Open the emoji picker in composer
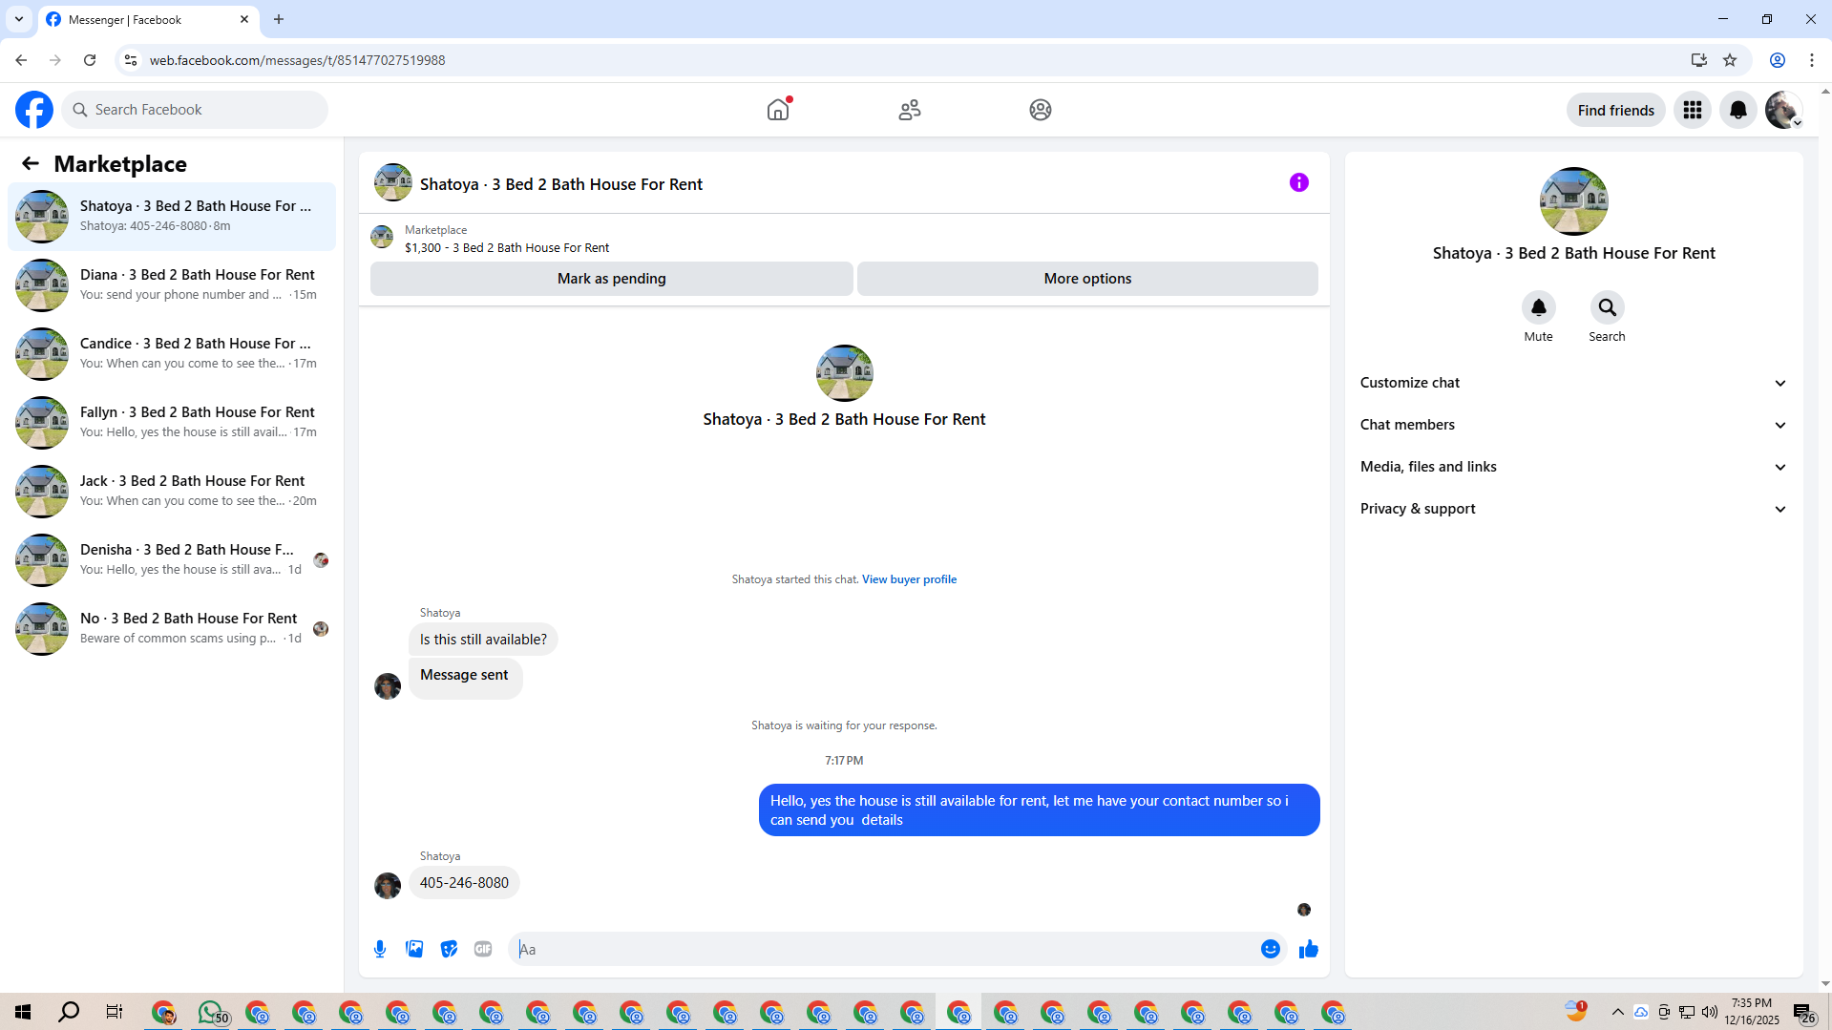Viewport: 1832px width, 1030px height. point(1271,949)
